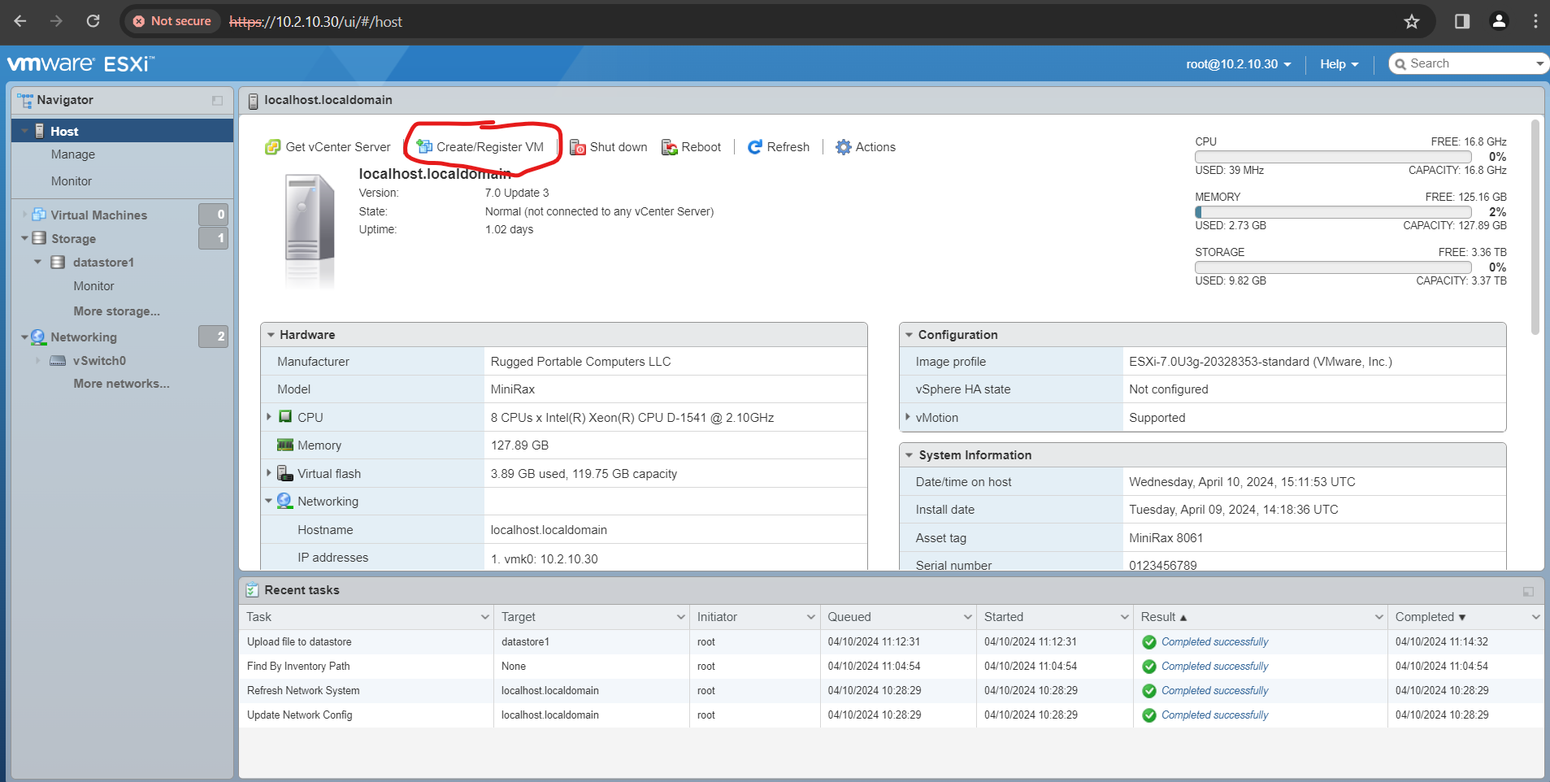Open the browser three-dot menu
Image resolution: width=1550 pixels, height=782 pixels.
(1535, 21)
